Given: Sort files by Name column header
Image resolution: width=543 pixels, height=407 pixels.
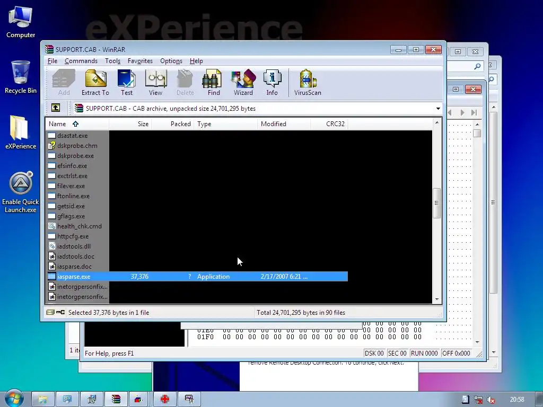Looking at the screenshot, I should (x=77, y=124).
